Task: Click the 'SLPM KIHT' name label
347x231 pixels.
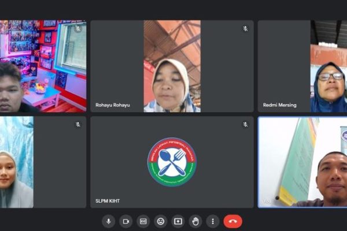Action: 106,201
